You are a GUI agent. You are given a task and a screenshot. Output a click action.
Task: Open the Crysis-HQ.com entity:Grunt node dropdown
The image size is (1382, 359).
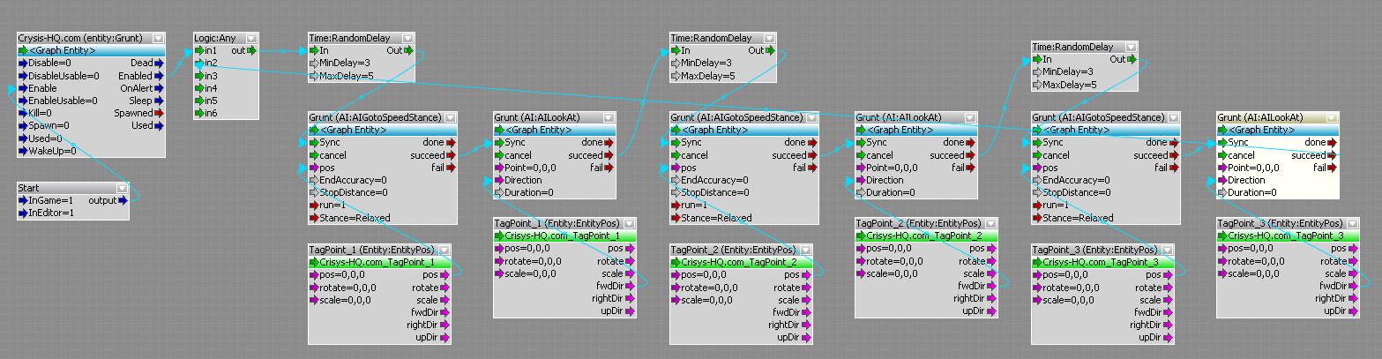158,38
